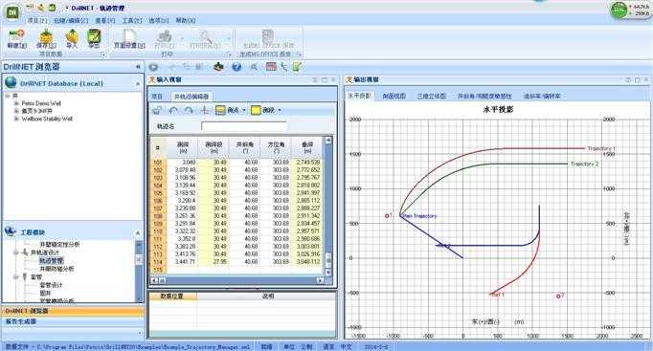Select the DrillNET 浏览器 navigation bar

pyautogui.click(x=74, y=311)
